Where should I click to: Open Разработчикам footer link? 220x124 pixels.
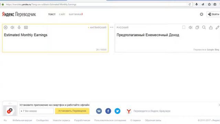coord(82,120)
